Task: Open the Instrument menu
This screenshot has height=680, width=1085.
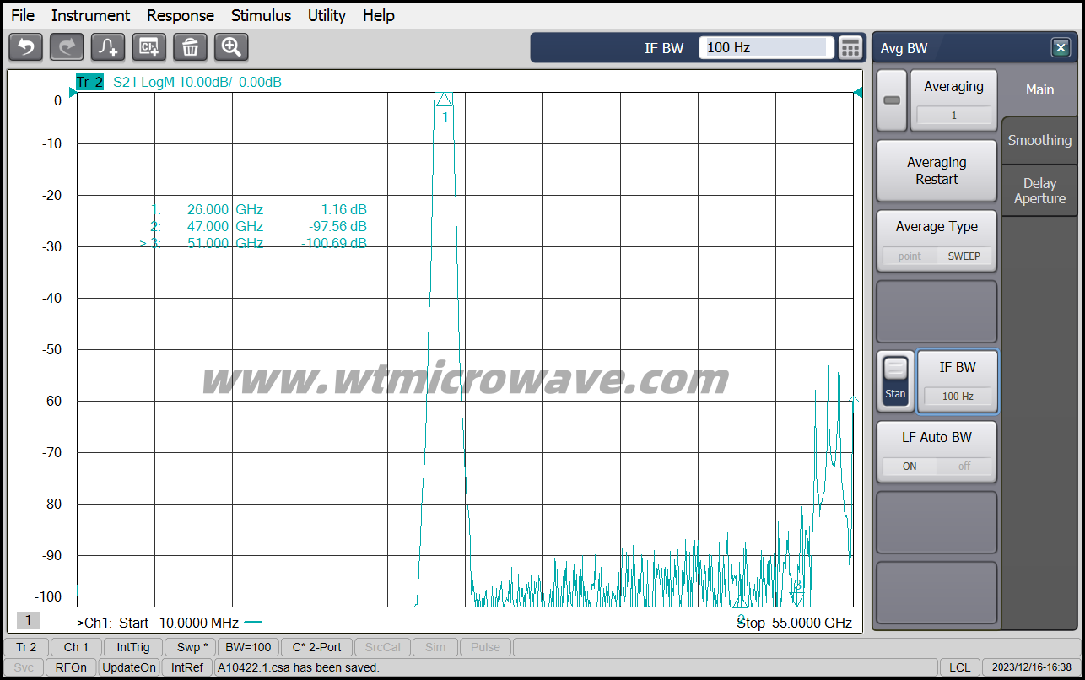Action: pyautogui.click(x=90, y=15)
